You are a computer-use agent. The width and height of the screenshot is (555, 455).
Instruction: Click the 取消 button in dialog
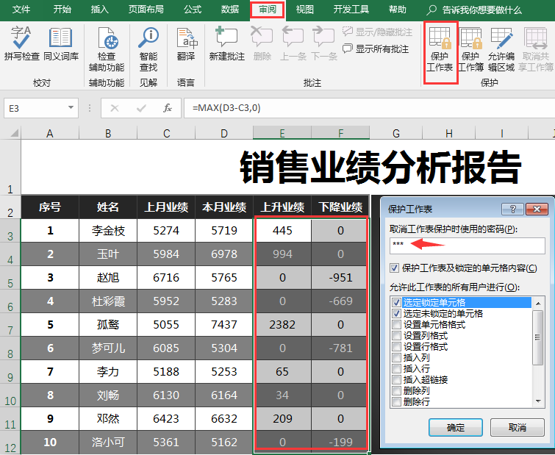[517, 427]
